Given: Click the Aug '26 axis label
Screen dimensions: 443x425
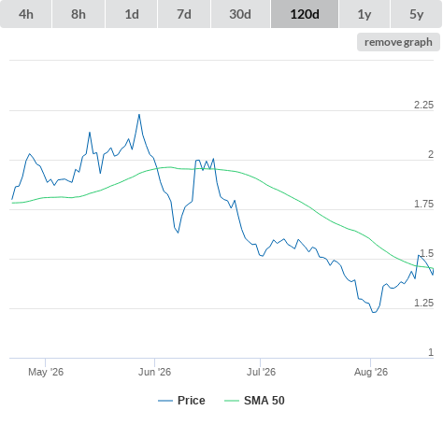Looking at the screenshot, I should (371, 372).
